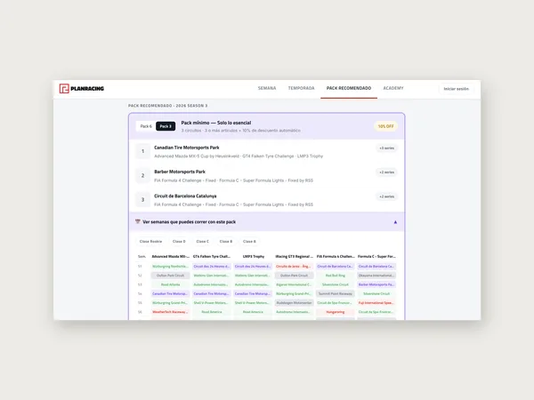Click Road America in LMP3 Trophy column
The height and width of the screenshot is (400, 534).
tap(253, 312)
